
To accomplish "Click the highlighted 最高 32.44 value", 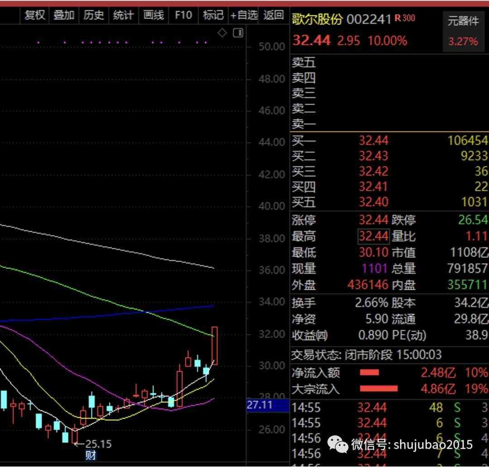I will click(x=374, y=236).
